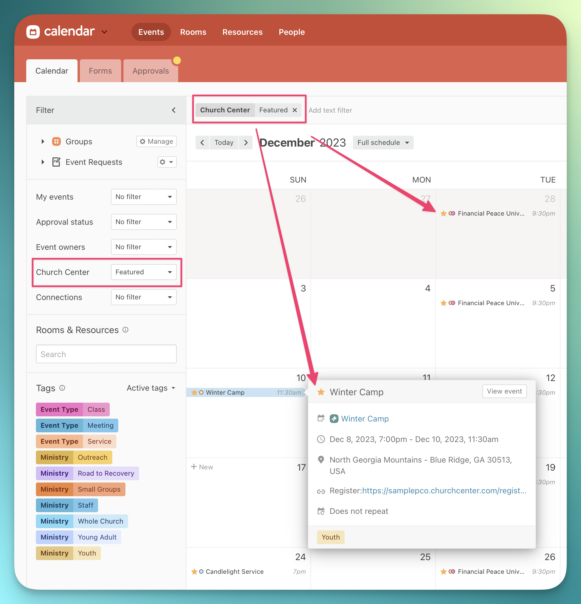
Task: Go to next month arrow
Action: pyautogui.click(x=245, y=142)
